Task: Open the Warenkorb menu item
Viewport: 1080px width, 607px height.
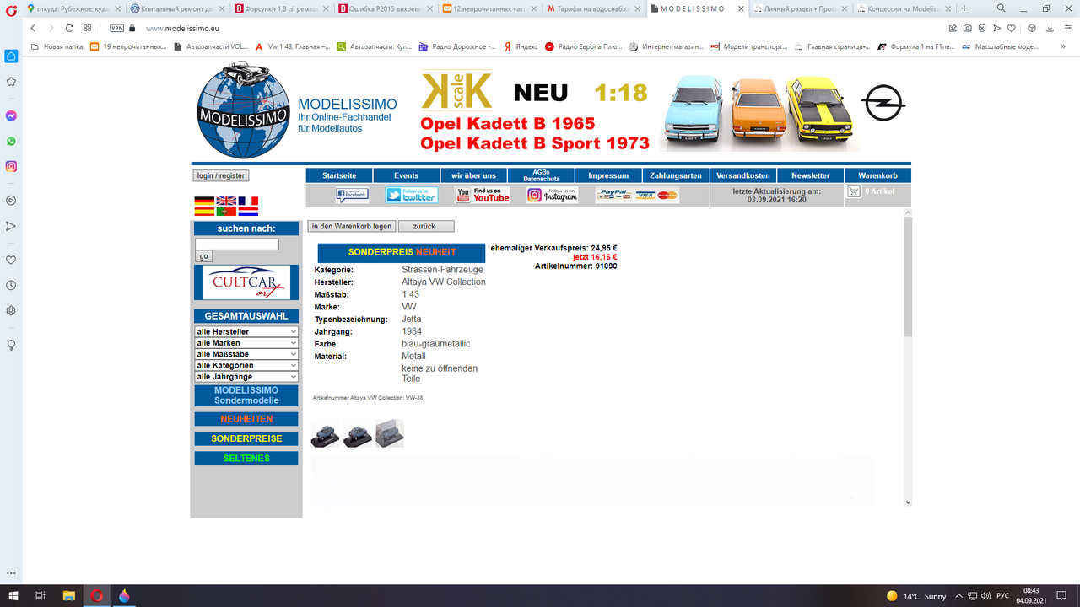Action: point(878,175)
